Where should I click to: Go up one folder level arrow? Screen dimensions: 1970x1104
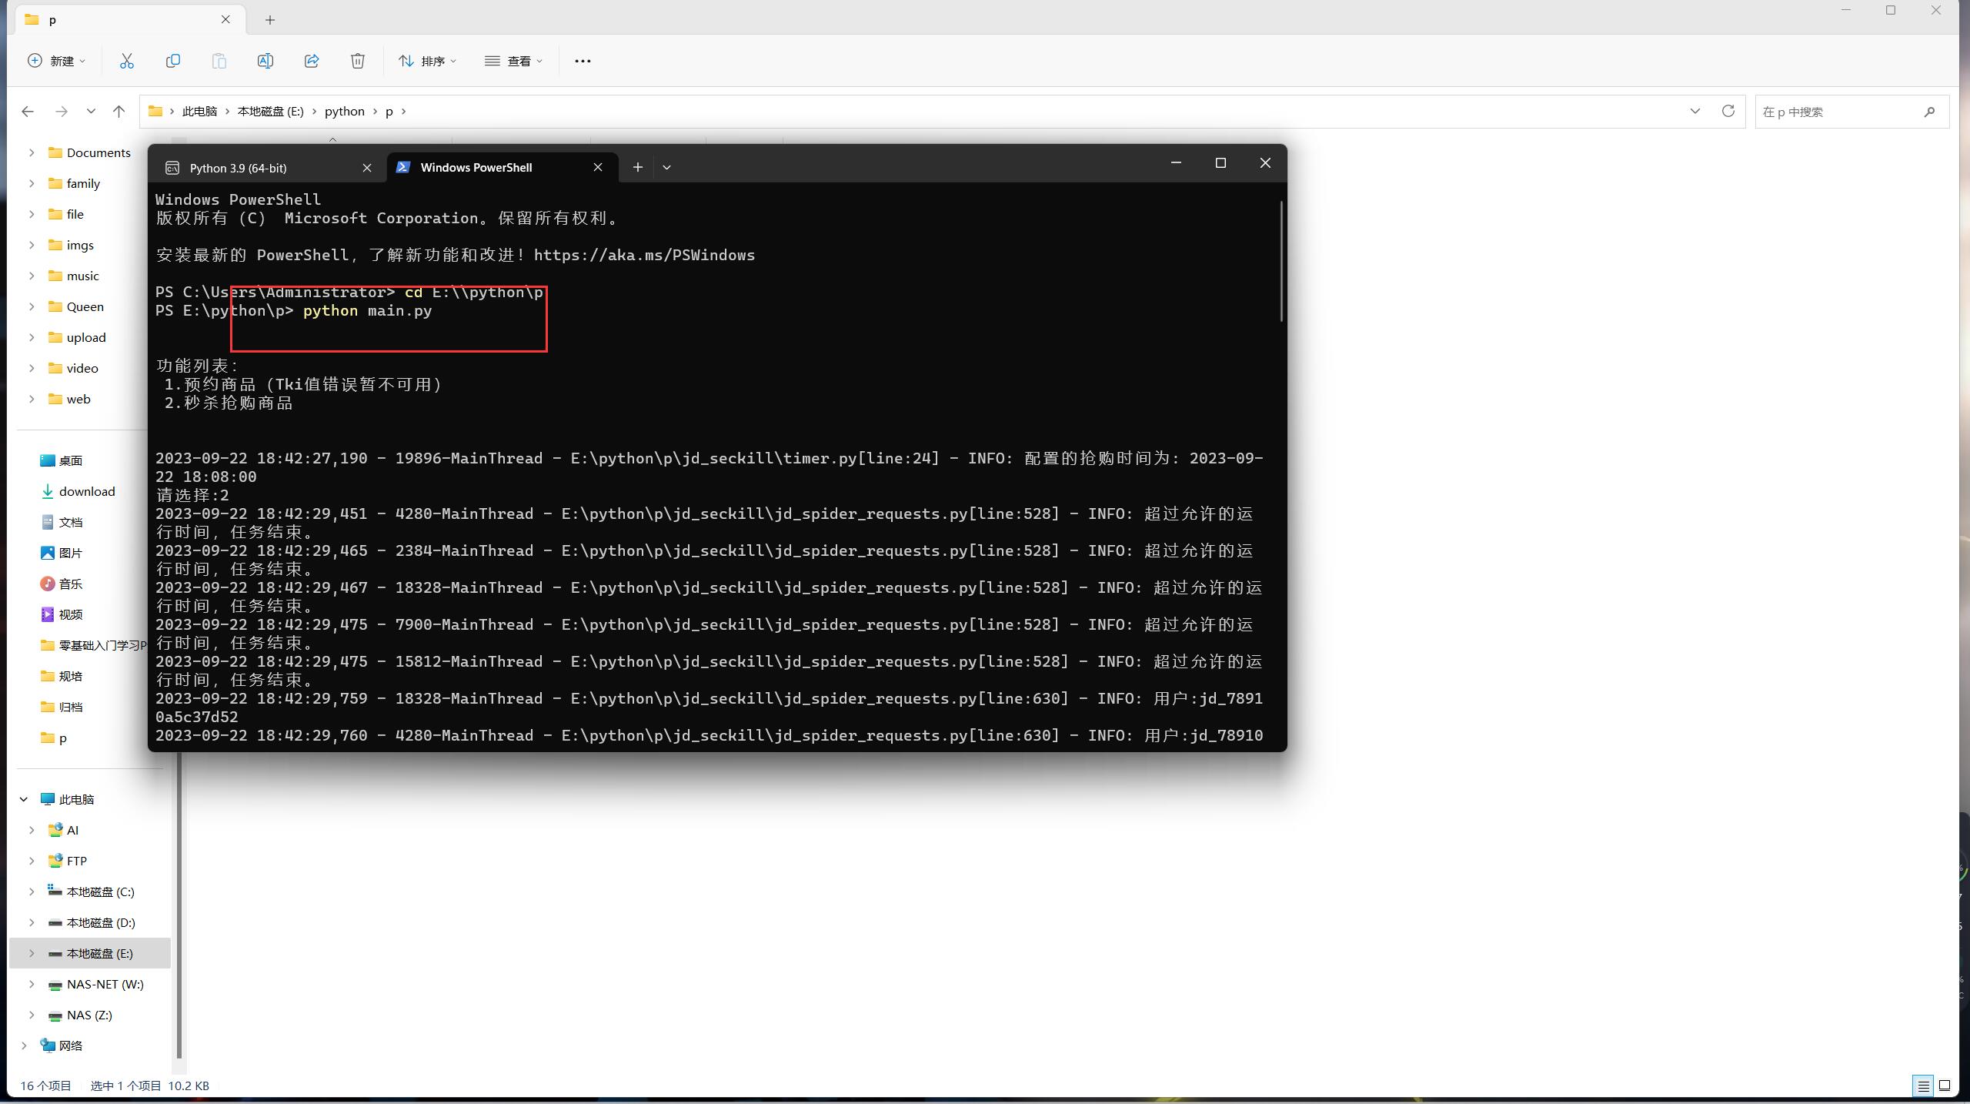pyautogui.click(x=119, y=112)
